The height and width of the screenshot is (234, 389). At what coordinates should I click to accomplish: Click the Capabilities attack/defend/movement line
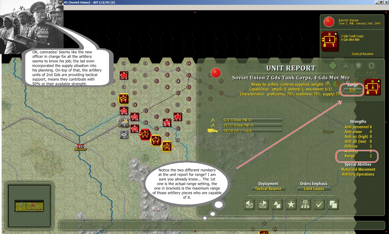(x=291, y=89)
